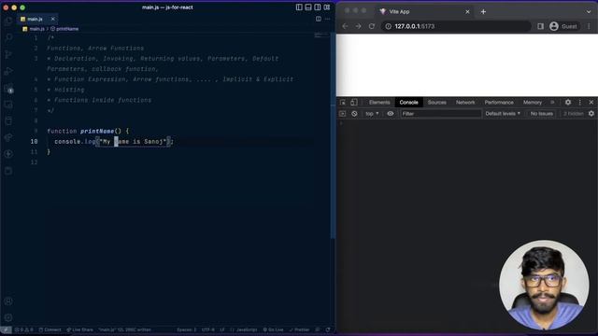
Task: Click the console Filter input
Action: tap(440, 114)
